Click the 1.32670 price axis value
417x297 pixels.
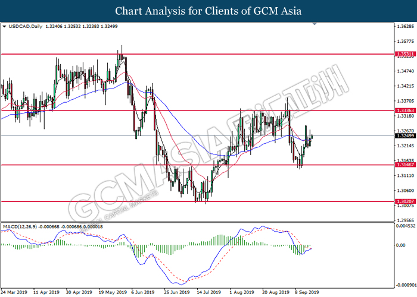[405, 131]
